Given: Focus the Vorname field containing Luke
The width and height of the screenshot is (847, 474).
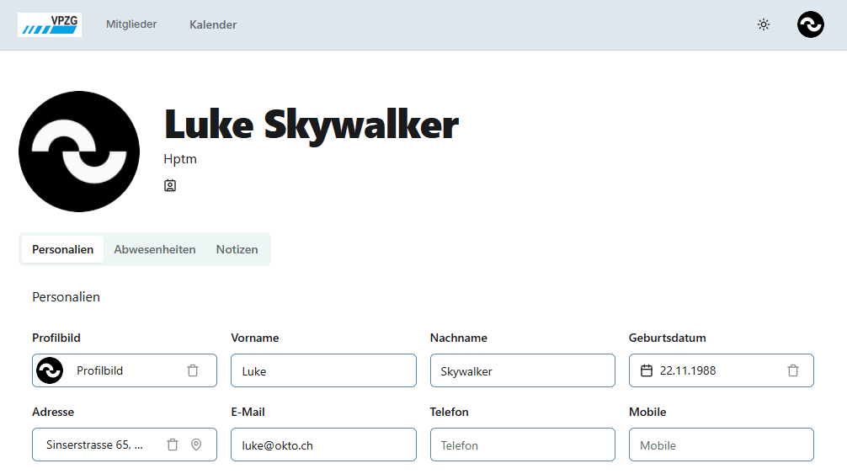Looking at the screenshot, I should (323, 370).
